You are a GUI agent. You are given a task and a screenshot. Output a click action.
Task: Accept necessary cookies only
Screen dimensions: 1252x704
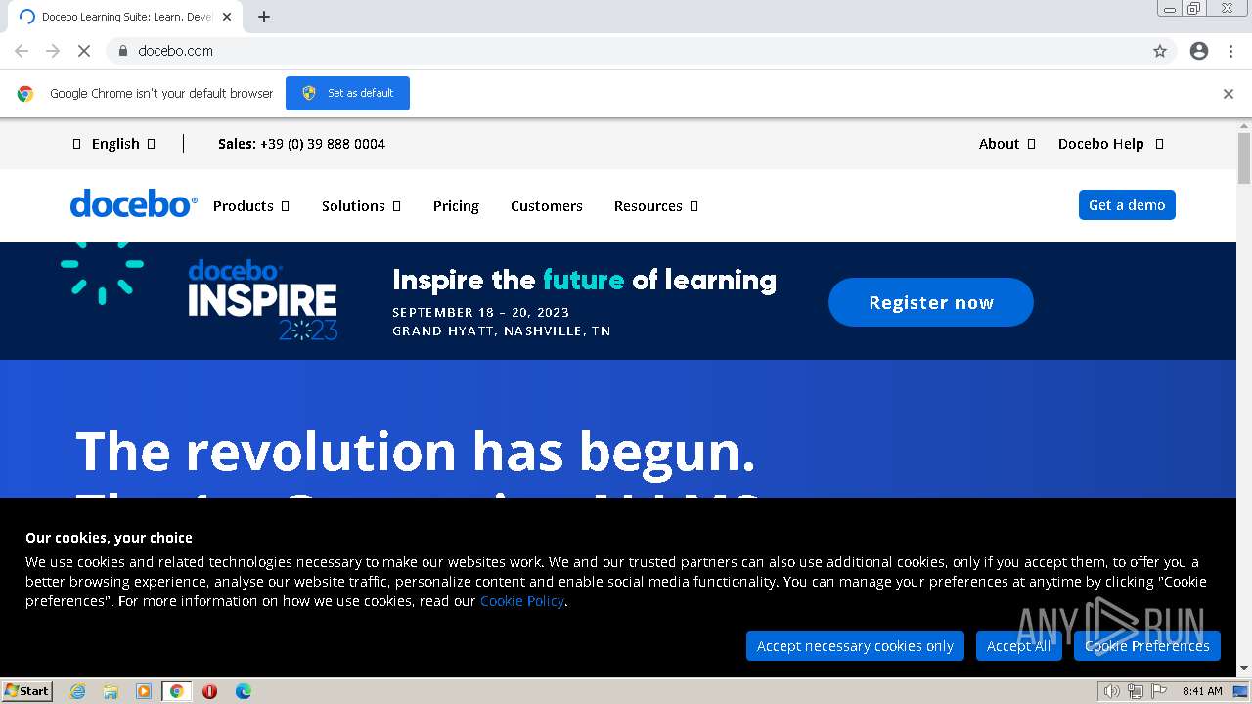click(855, 646)
